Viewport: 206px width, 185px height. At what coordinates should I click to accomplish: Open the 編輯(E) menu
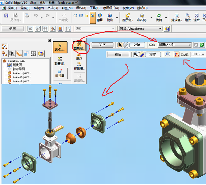26,8
